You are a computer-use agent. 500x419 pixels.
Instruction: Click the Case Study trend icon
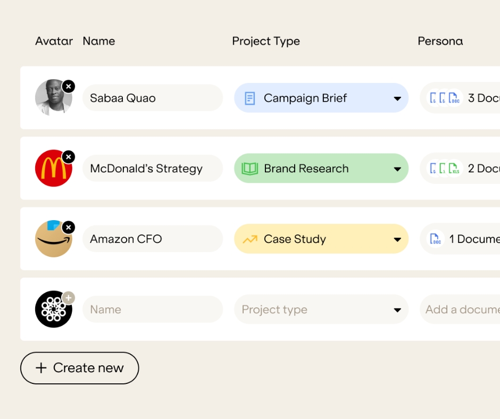(249, 239)
